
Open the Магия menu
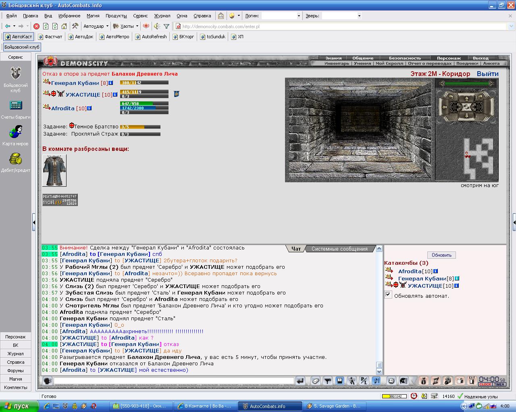tap(93, 16)
